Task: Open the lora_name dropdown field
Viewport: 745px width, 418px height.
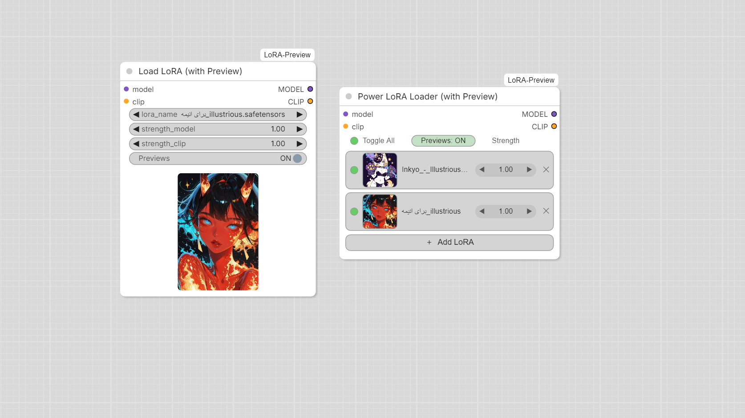Action: tap(218, 115)
